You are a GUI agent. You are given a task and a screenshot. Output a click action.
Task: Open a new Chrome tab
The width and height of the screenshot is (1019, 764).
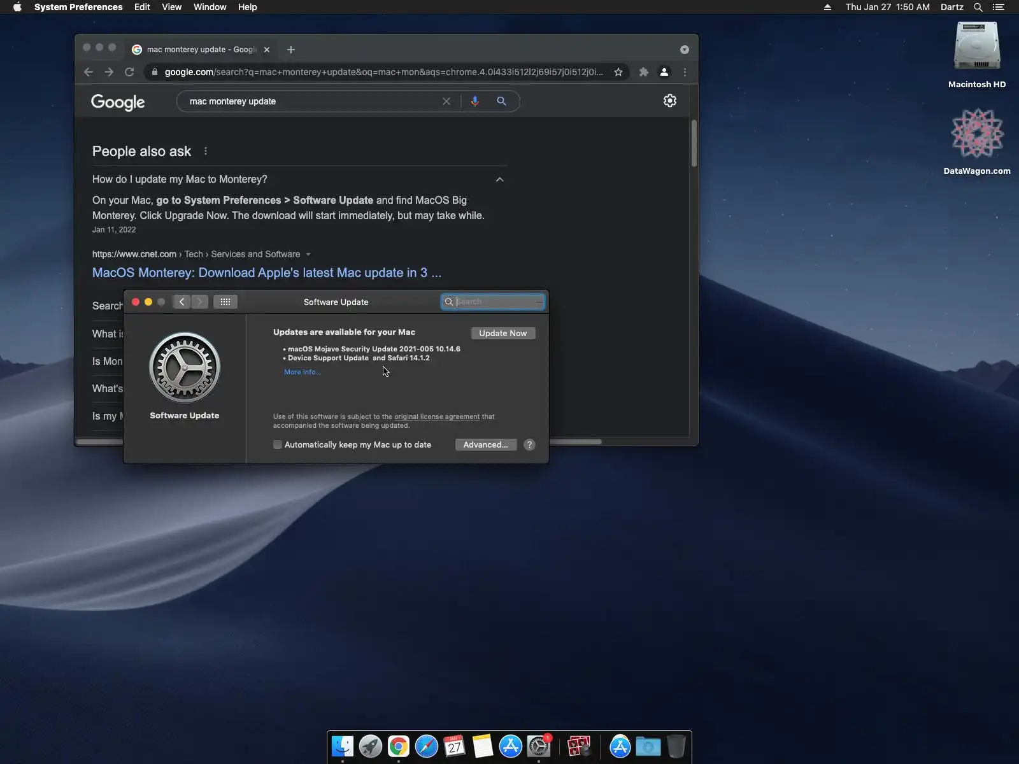pyautogui.click(x=291, y=50)
